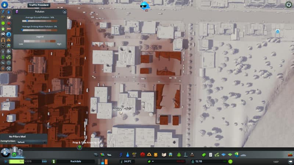Open the Economy money icon panel
The width and height of the screenshot is (294, 165).
point(203,155)
